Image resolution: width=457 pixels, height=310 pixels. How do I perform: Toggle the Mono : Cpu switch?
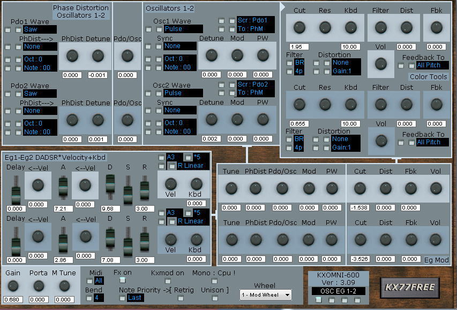pos(214,281)
